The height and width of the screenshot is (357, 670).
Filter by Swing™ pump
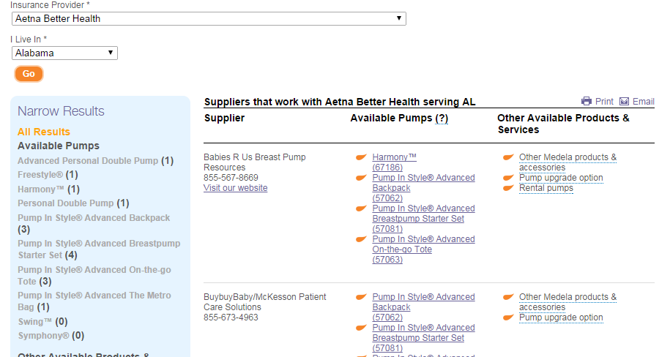coord(35,322)
